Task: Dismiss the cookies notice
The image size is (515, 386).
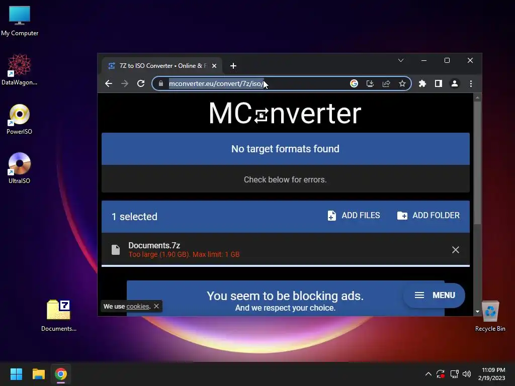Action: pos(156,306)
